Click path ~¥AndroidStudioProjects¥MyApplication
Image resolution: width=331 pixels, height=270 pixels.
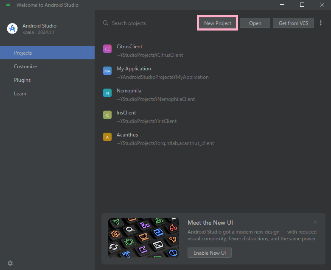point(163,77)
